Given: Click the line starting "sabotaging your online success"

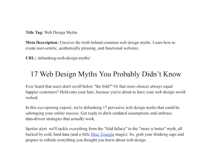Looking at the screenshot, I should point(99,113).
